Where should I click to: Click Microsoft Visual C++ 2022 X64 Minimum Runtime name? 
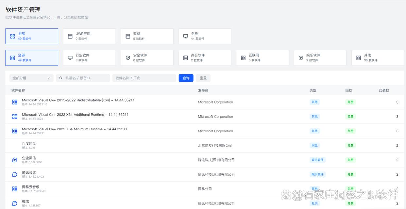75,129
